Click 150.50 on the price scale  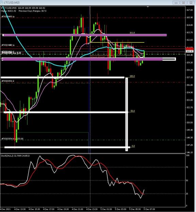pos(190,122)
